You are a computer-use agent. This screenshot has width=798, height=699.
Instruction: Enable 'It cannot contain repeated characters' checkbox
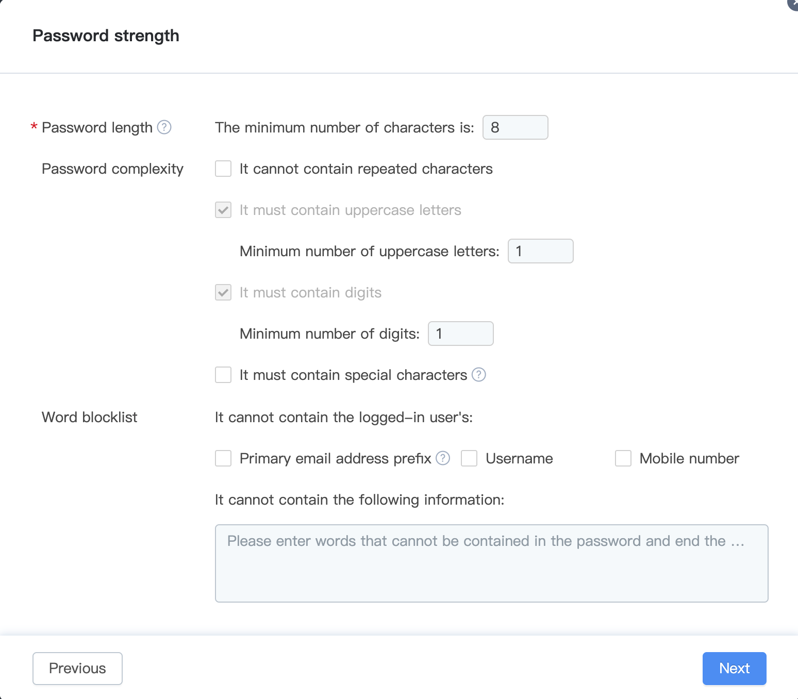[x=223, y=169]
